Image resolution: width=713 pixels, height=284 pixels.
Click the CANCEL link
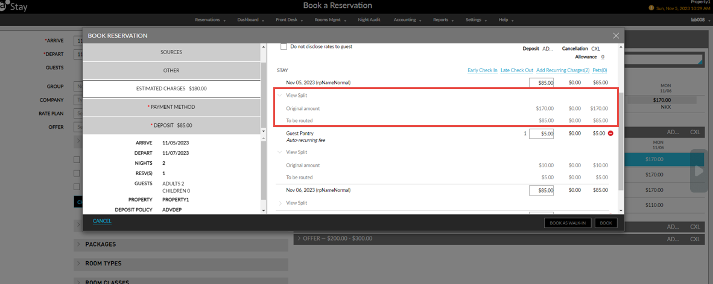[x=102, y=221]
